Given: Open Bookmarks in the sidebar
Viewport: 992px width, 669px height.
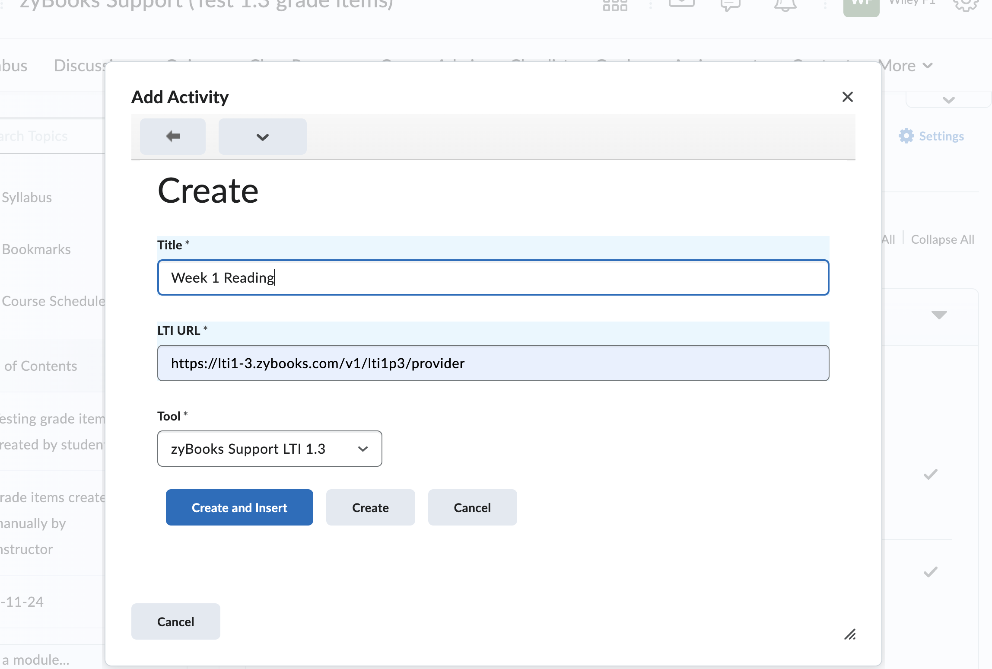Looking at the screenshot, I should point(36,249).
